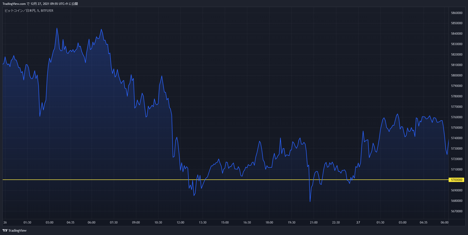Click the 16:30 time axis label

247,223
